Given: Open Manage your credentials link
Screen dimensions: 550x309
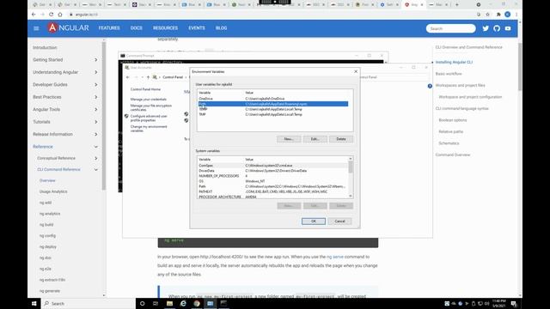Looking at the screenshot, I should (x=149, y=100).
